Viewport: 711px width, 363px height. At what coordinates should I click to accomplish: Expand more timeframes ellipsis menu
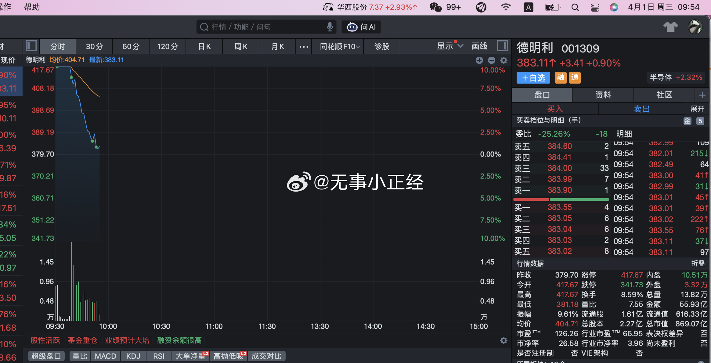pyautogui.click(x=304, y=47)
